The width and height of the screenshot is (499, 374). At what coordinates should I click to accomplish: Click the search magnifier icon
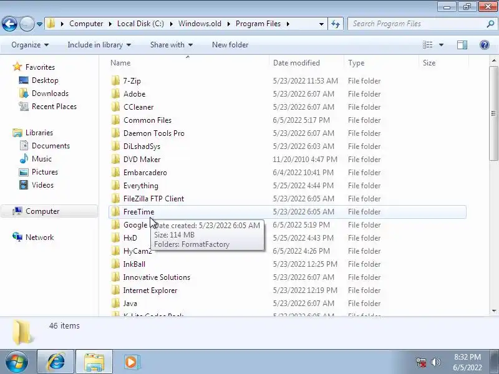490,24
